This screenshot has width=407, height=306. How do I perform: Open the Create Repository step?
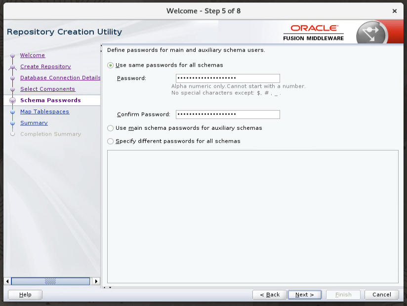pyautogui.click(x=45, y=67)
